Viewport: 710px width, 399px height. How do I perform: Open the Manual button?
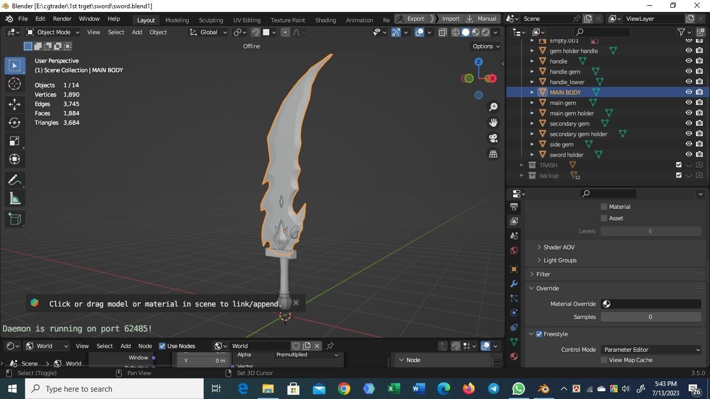(x=481, y=19)
